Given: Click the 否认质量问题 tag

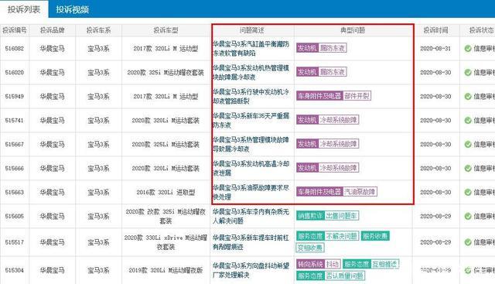Looking at the screenshot, I should coord(345,275).
